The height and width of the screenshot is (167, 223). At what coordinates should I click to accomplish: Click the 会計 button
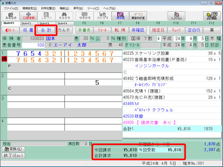click(46, 30)
